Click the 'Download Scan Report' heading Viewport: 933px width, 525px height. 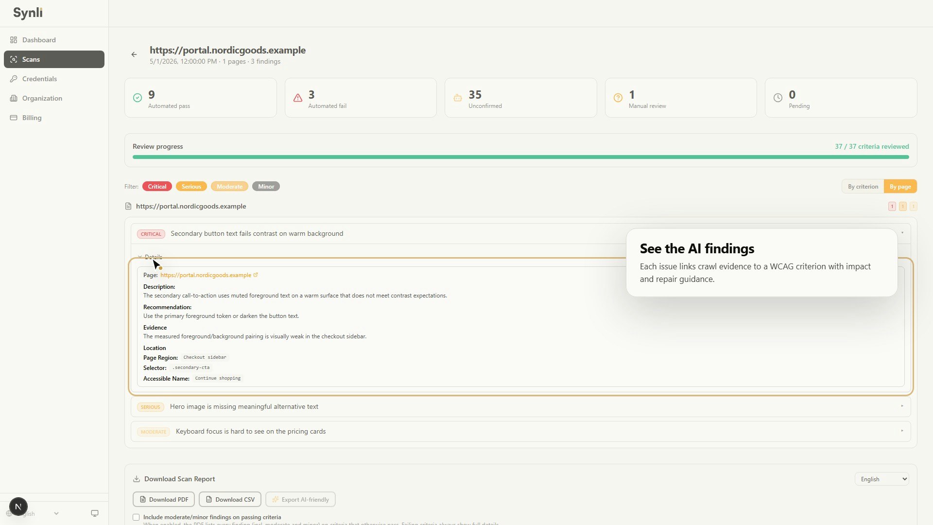180,479
